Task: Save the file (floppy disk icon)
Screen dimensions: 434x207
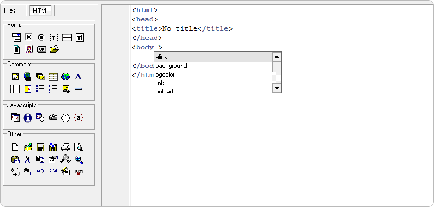Action: 41,147
